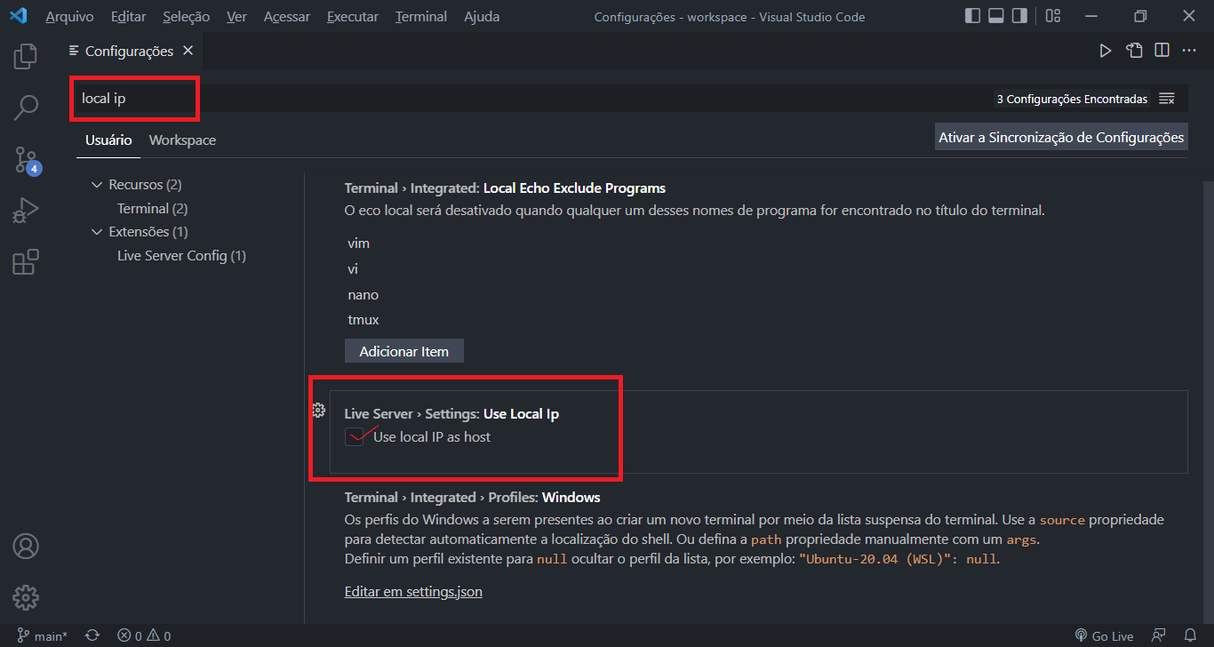The width and height of the screenshot is (1214, 647).
Task: Select the vim list item
Action: [359, 244]
